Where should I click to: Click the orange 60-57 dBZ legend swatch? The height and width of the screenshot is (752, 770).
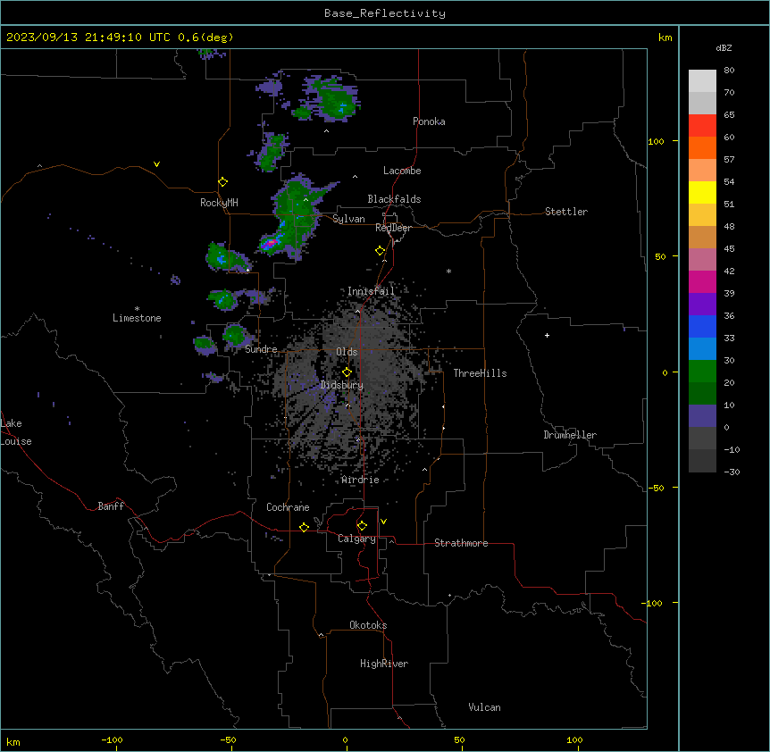tap(702, 147)
